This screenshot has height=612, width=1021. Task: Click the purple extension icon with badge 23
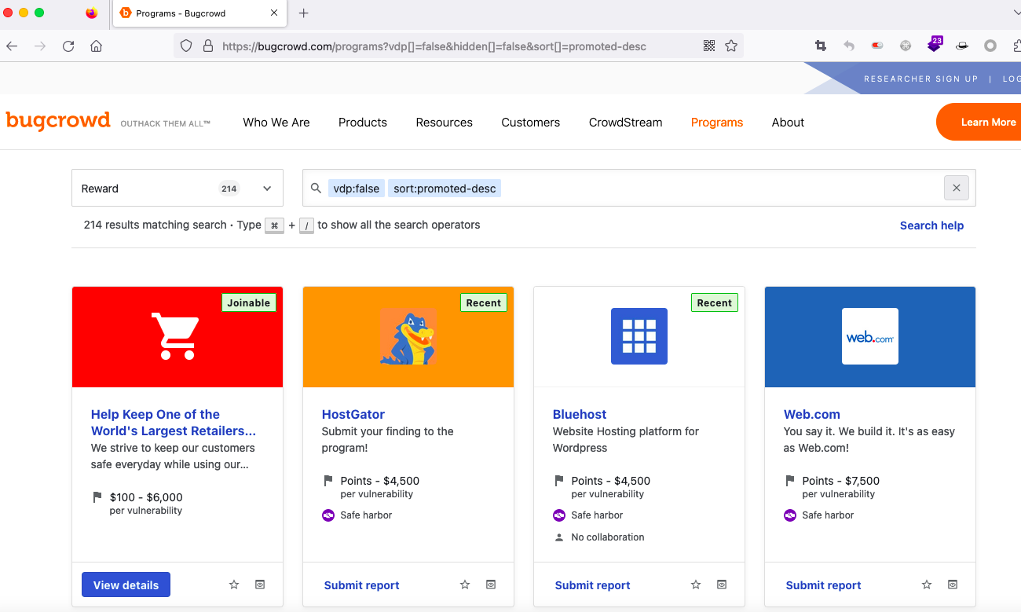coord(934,45)
